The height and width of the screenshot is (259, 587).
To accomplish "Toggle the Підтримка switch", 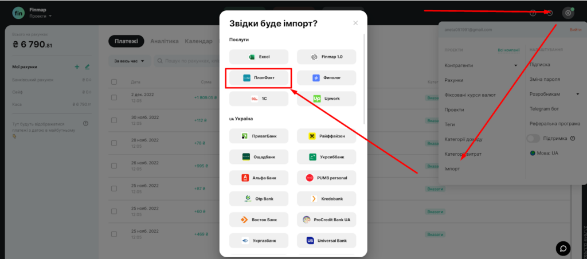I will coord(534,139).
